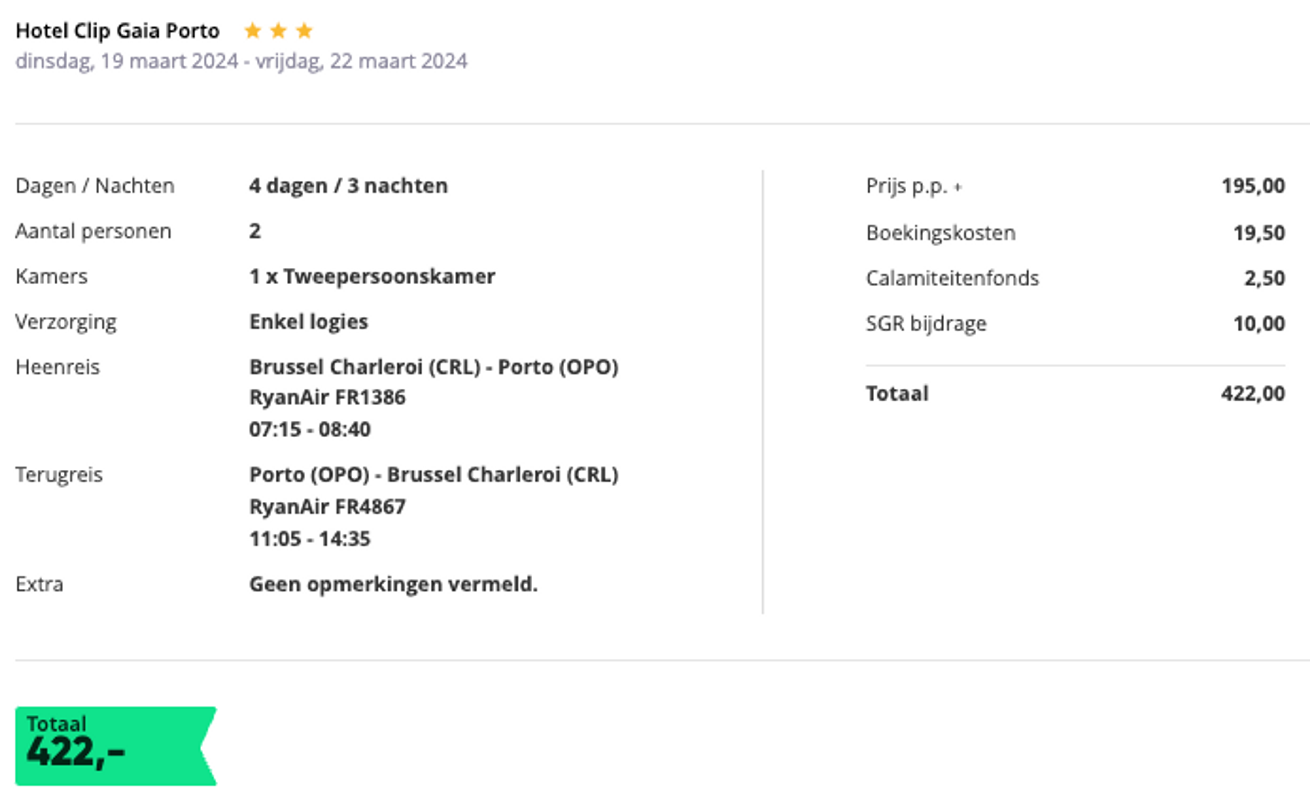
Task: Click the 4 dagen / 3 nachten duration
Action: coord(349,186)
